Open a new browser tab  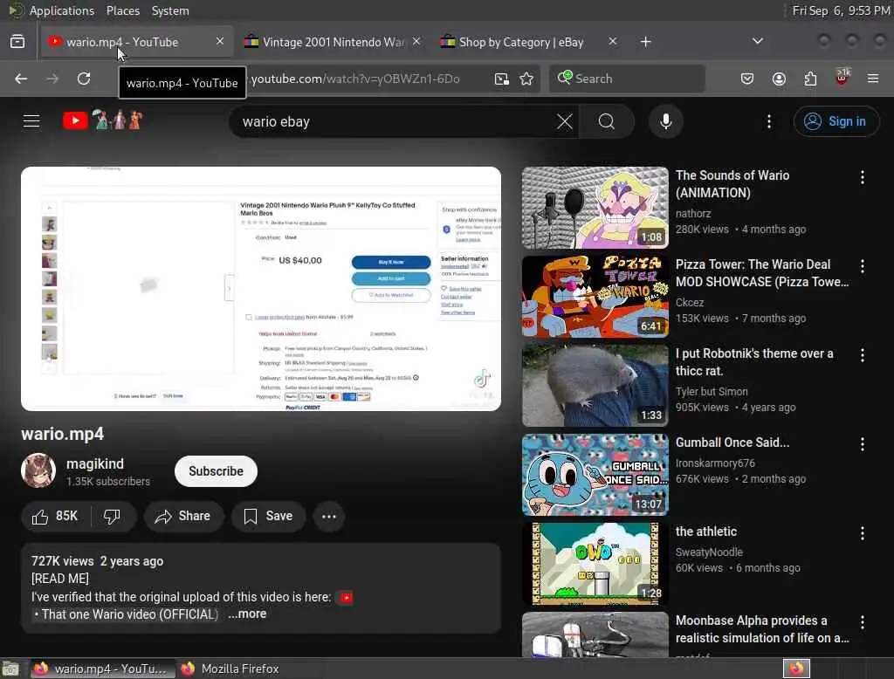(x=645, y=42)
